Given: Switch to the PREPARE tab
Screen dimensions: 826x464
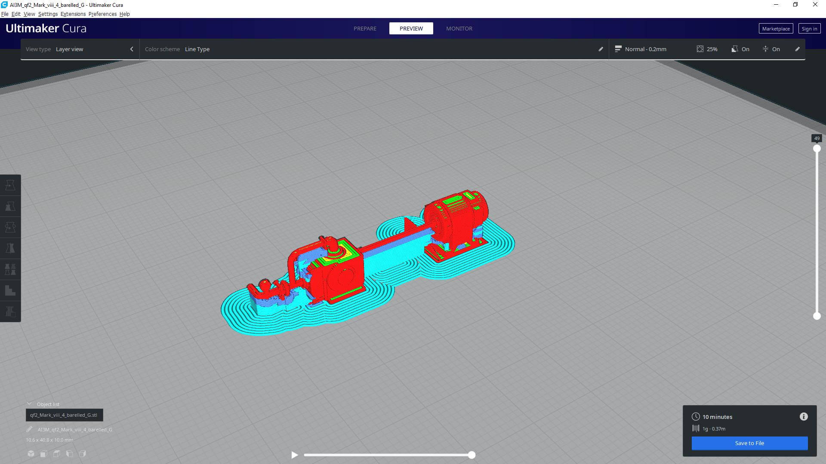Looking at the screenshot, I should click(365, 28).
